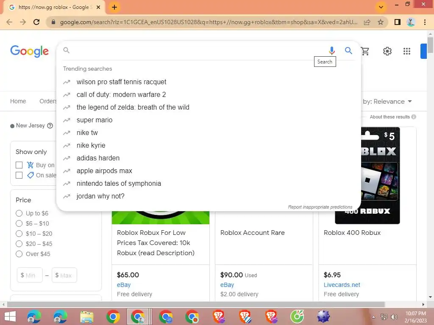Open the Google apps grid icon
Viewport: 434px width, 325px height.
[406, 51]
